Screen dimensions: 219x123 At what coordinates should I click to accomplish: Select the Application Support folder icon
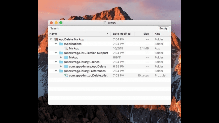(61, 53)
